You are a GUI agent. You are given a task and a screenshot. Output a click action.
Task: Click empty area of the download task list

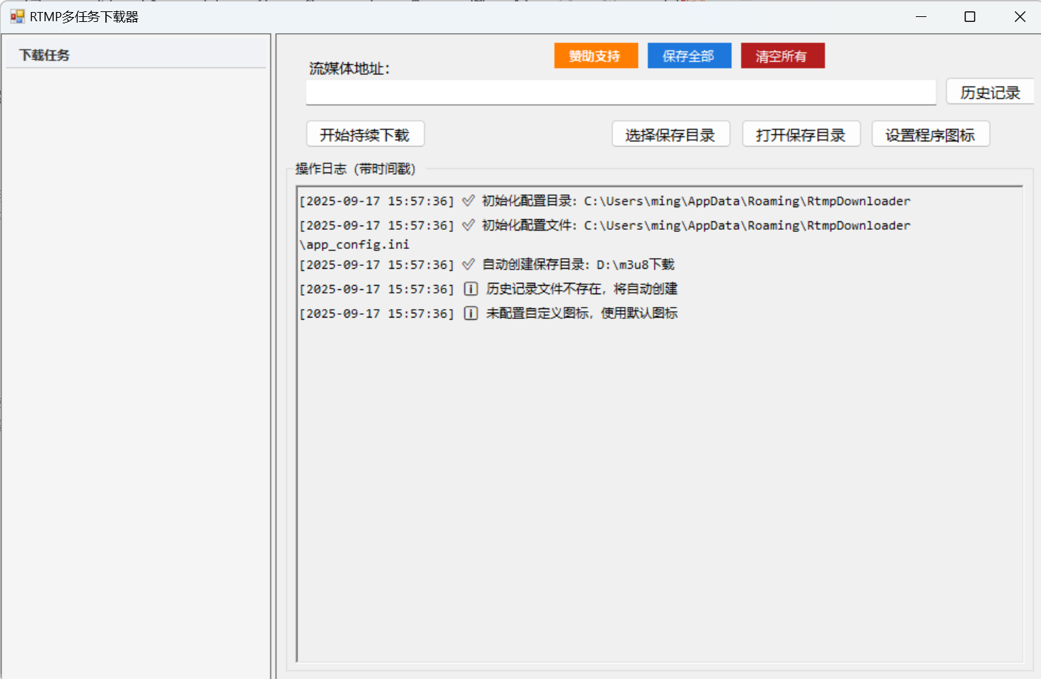[136, 368]
